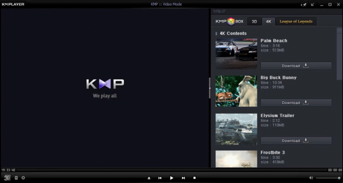Open the KMPLAYER logo menu

(13, 4)
